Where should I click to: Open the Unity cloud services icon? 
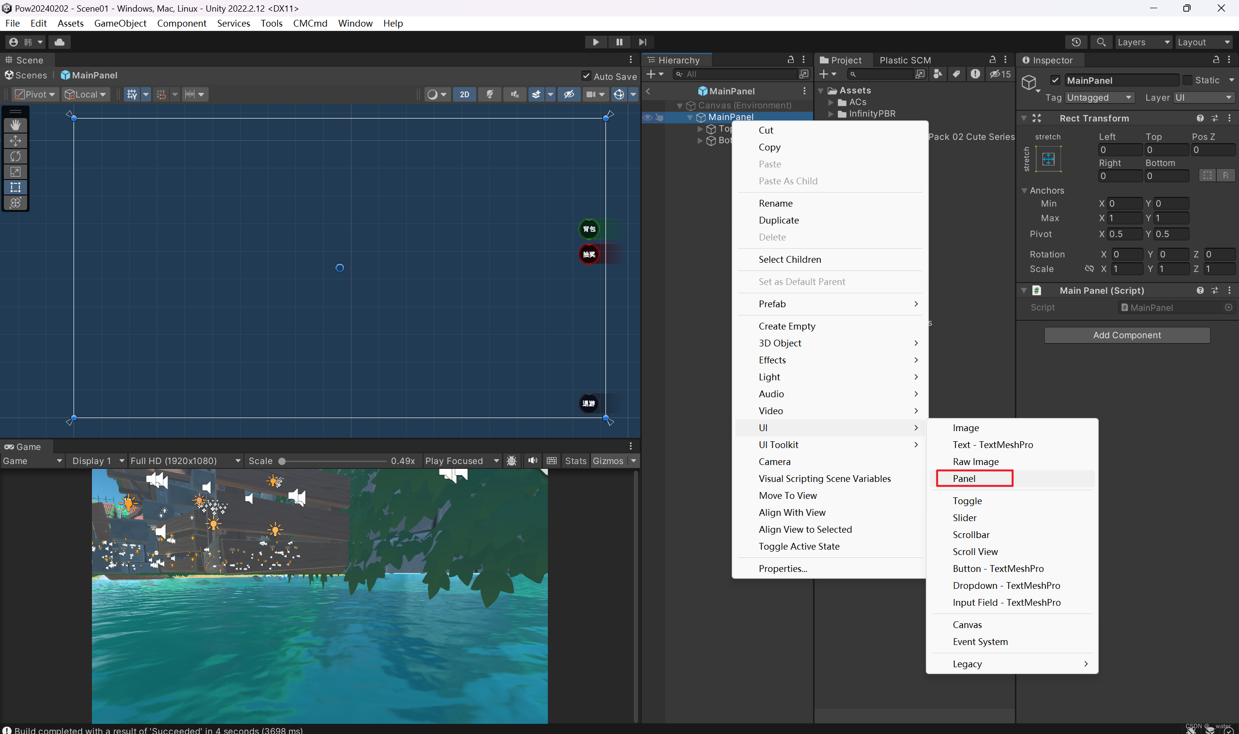tap(60, 42)
